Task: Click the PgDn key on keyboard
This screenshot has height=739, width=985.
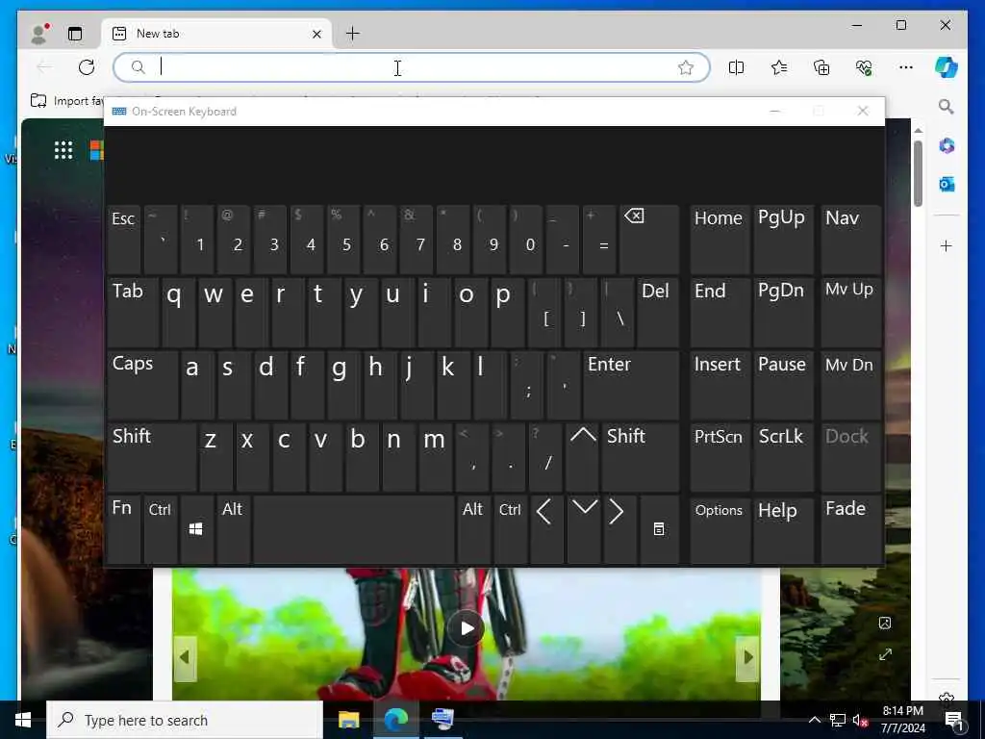Action: coord(783,312)
